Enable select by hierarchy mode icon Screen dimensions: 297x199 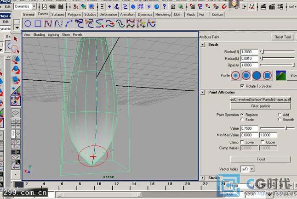76,7
